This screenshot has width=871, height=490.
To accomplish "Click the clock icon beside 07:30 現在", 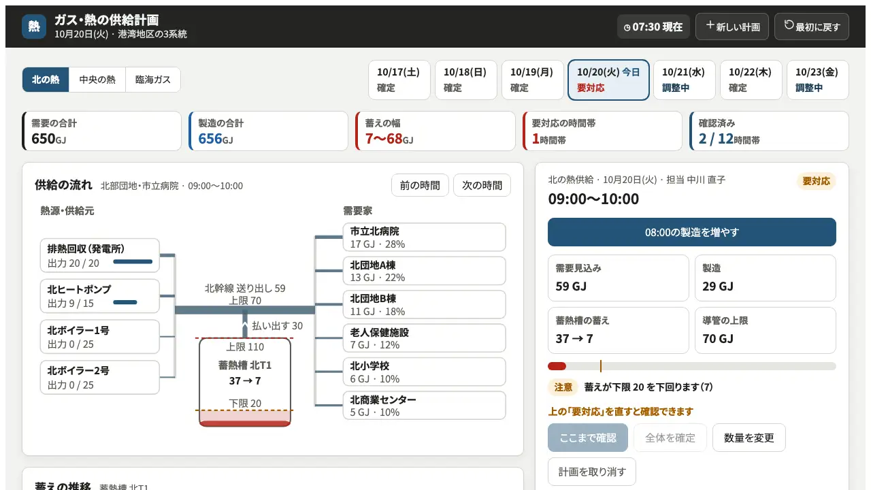I will tap(627, 27).
